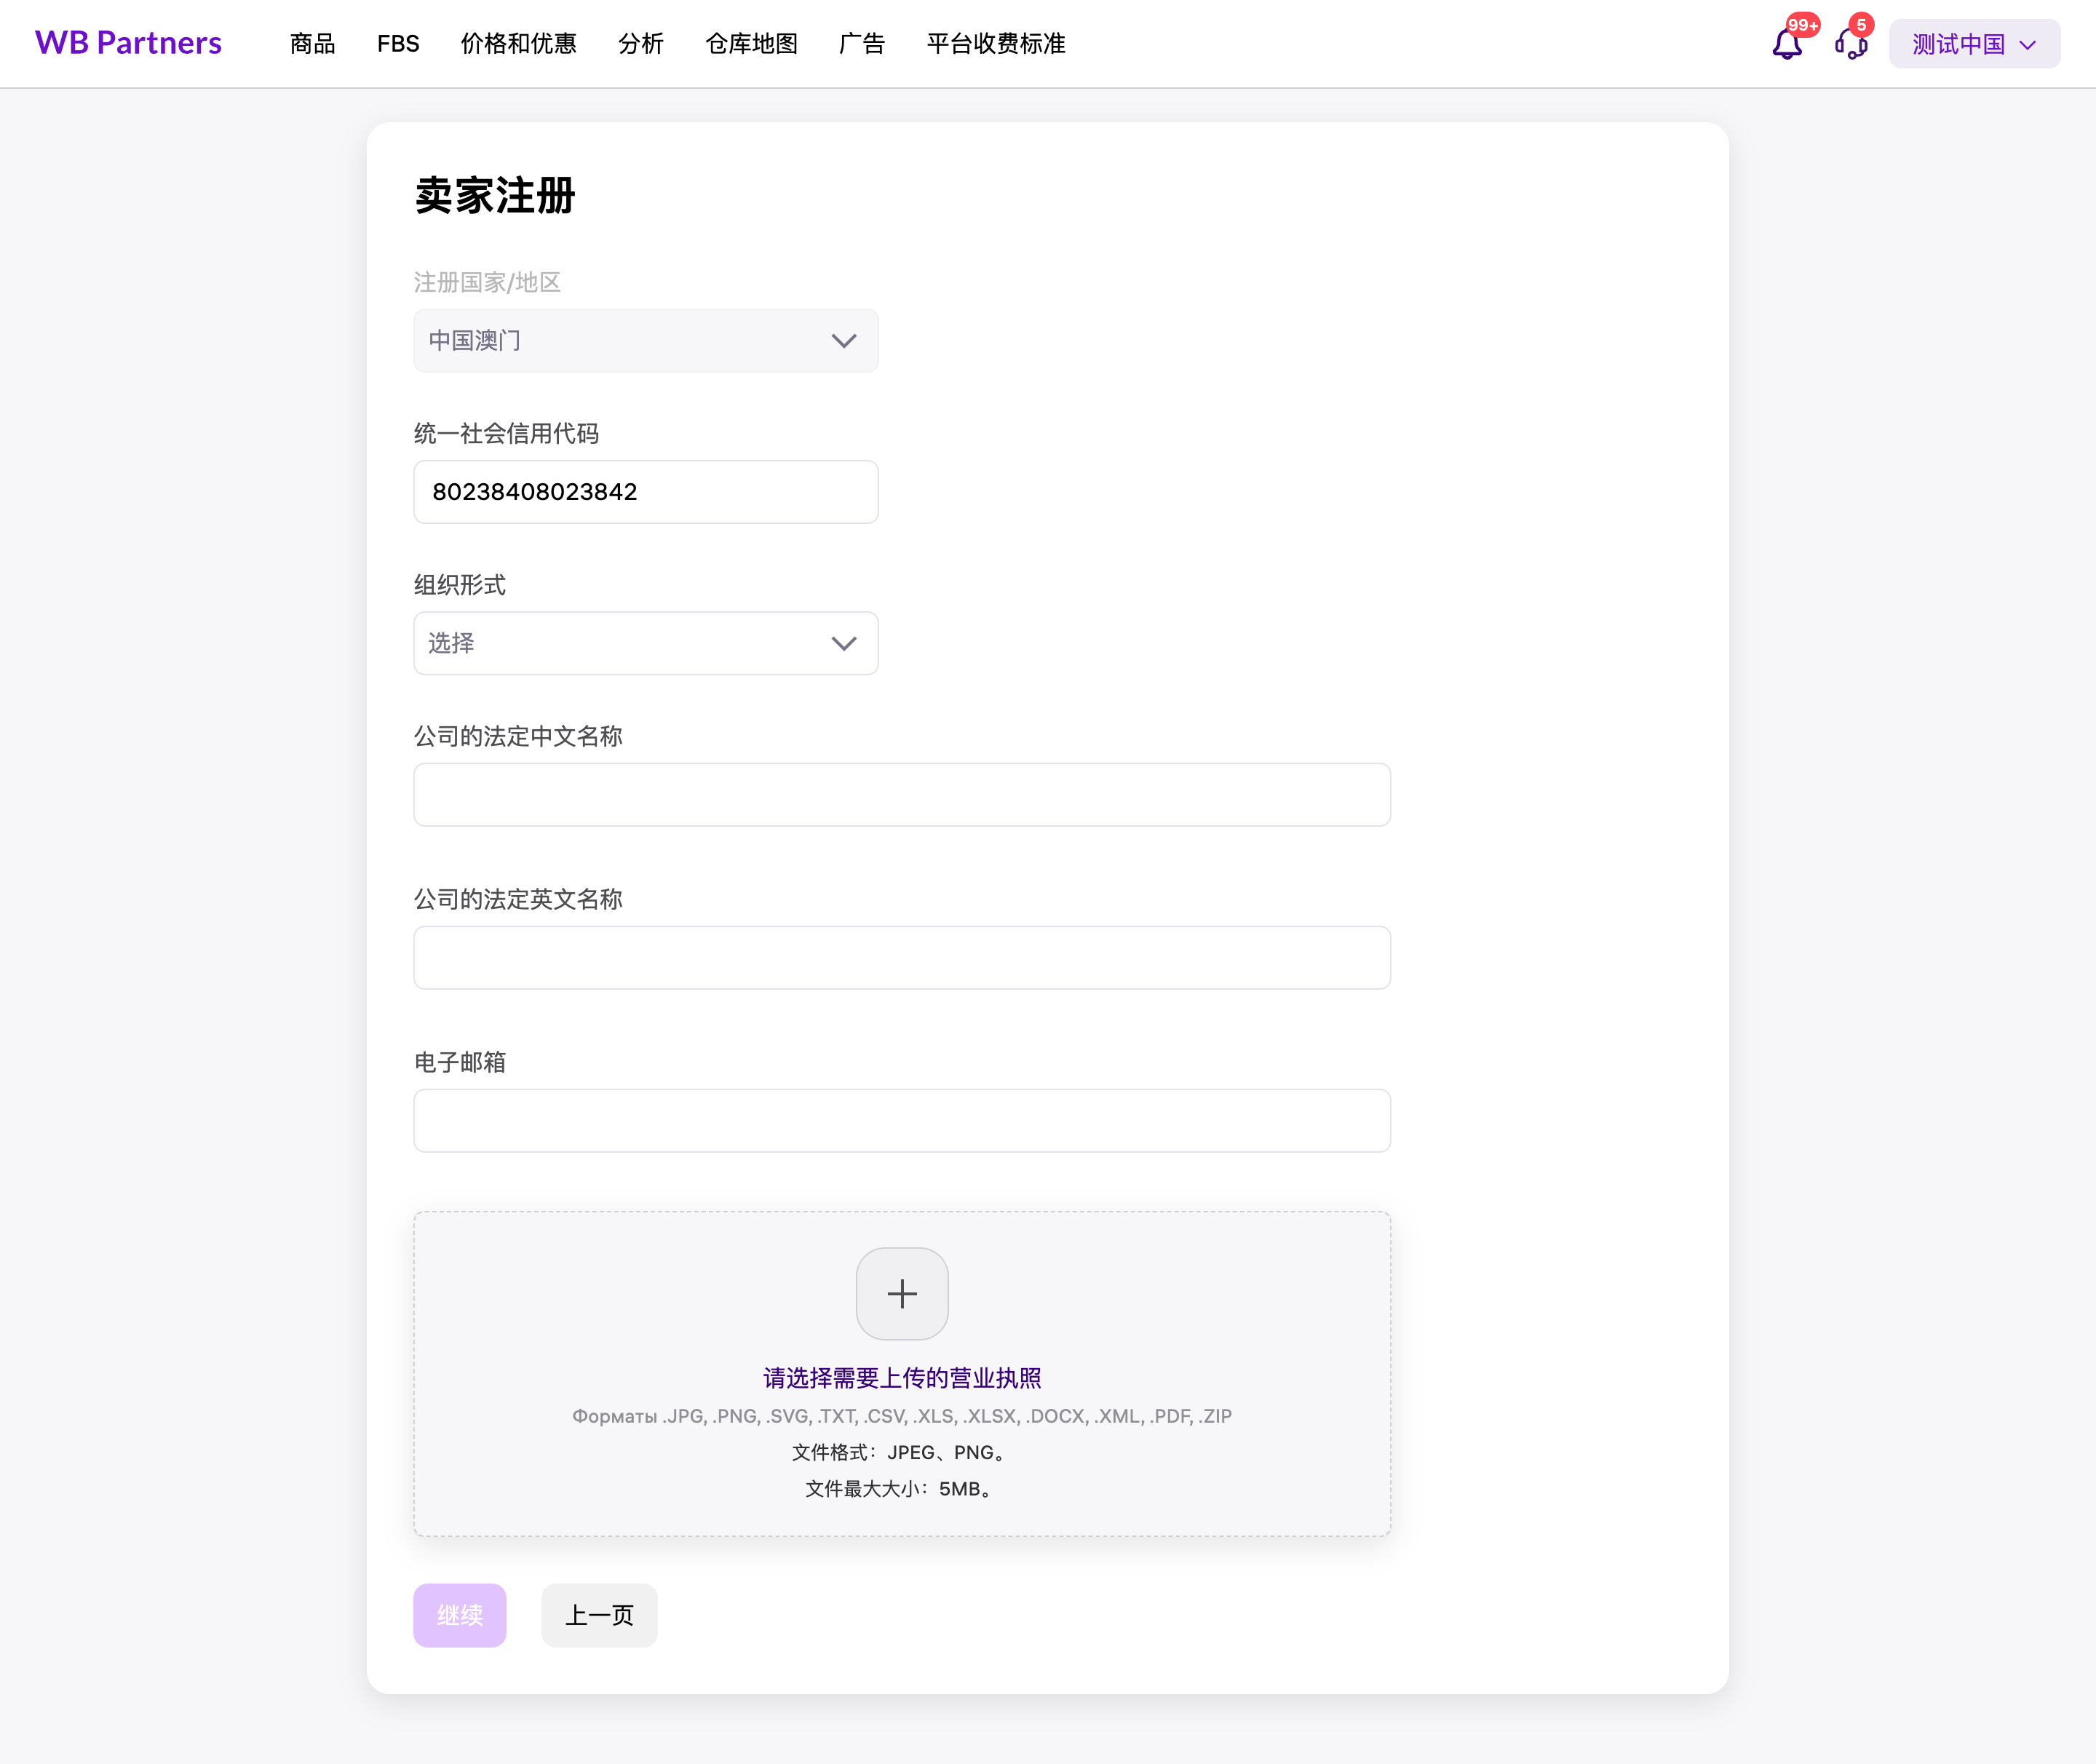Expand the 测试中国 account dropdown
The image size is (2096, 1764).
(x=1974, y=44)
